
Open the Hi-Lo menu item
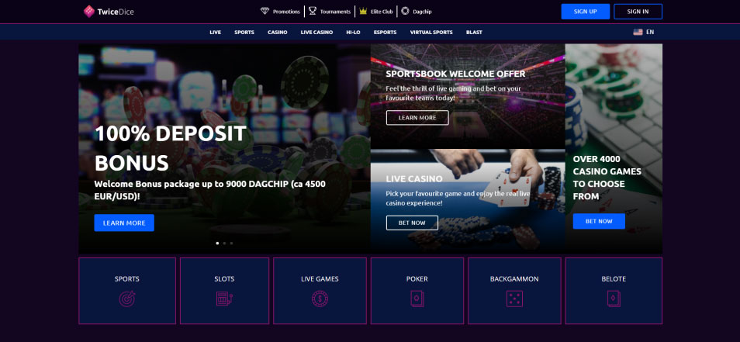pyautogui.click(x=353, y=32)
